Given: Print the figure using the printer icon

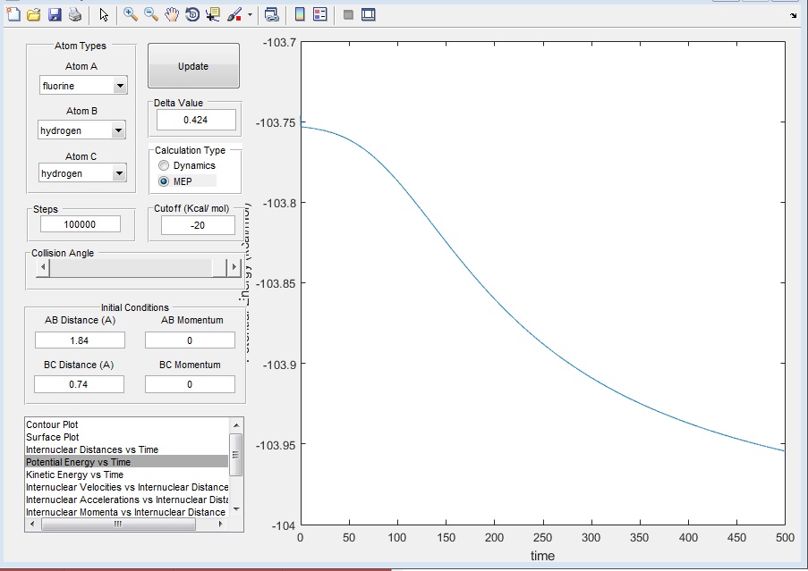Looking at the screenshot, I should pyautogui.click(x=75, y=15).
